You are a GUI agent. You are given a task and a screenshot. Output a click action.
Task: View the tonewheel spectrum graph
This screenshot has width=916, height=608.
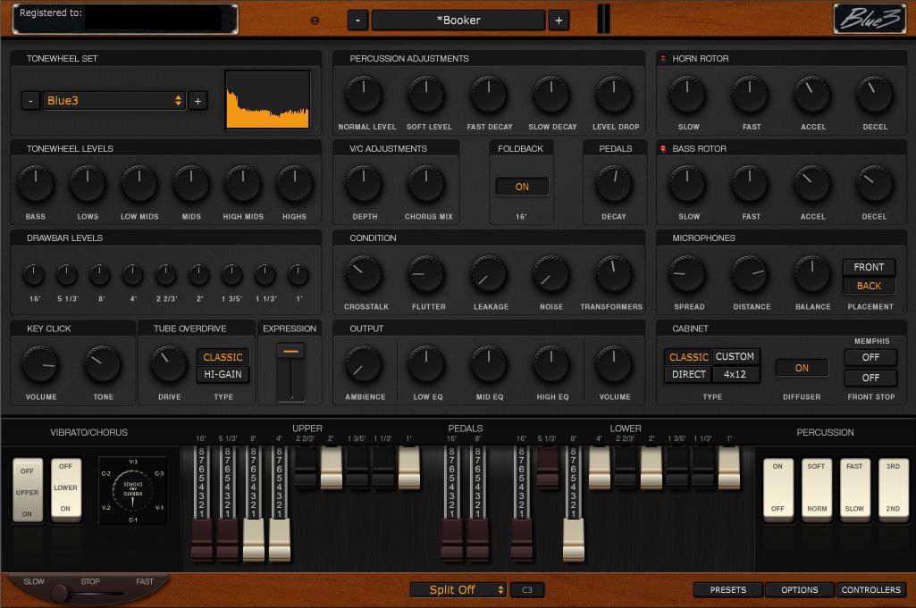267,100
